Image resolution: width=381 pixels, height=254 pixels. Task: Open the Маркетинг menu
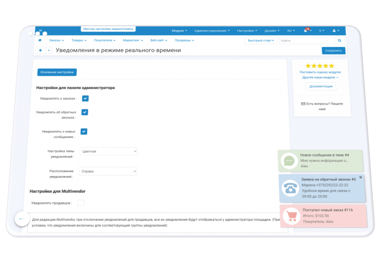(x=133, y=40)
